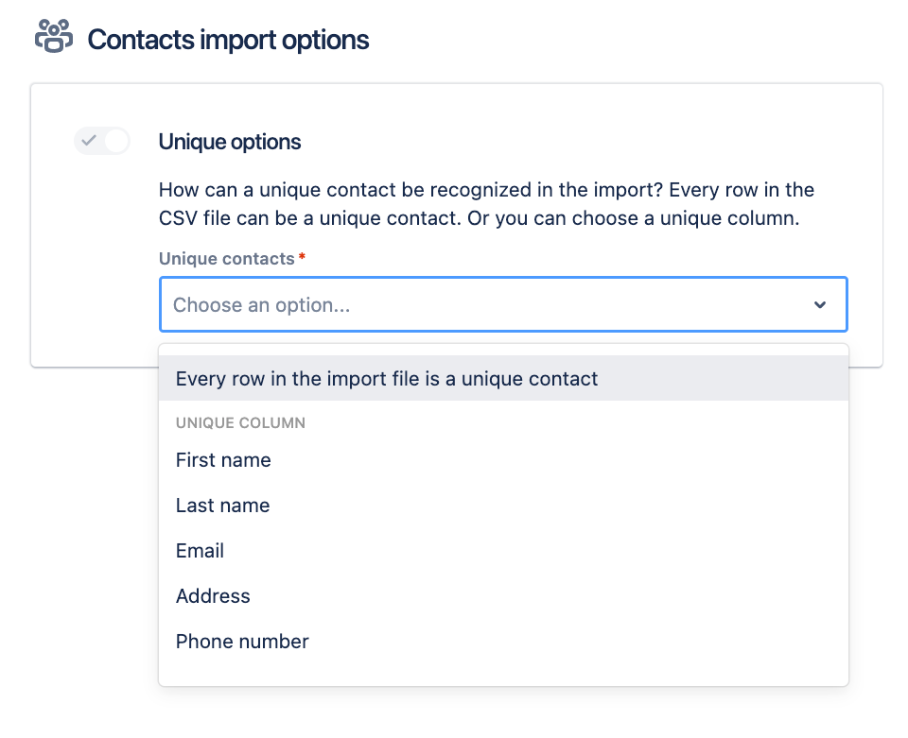
Task: Choose Address from the options list
Action: pos(213,596)
